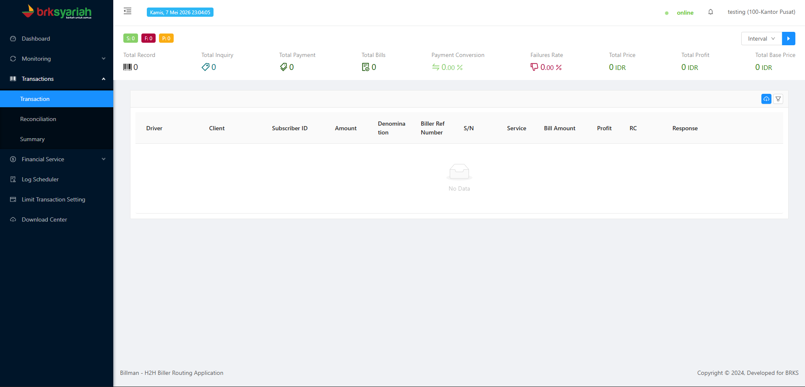Click the Total Inquiry tag icon
The height and width of the screenshot is (387, 805).
coord(206,67)
